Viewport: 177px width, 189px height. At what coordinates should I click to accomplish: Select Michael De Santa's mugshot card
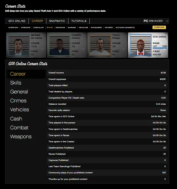point(26,45)
